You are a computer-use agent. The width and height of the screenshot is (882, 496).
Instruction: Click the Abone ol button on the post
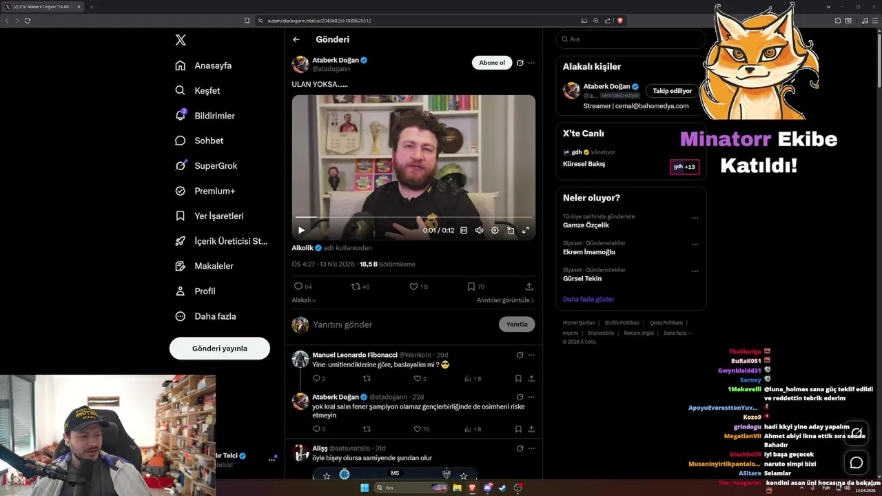coord(492,63)
